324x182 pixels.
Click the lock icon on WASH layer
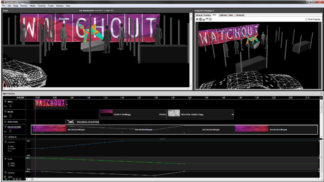pyautogui.click(x=10, y=116)
